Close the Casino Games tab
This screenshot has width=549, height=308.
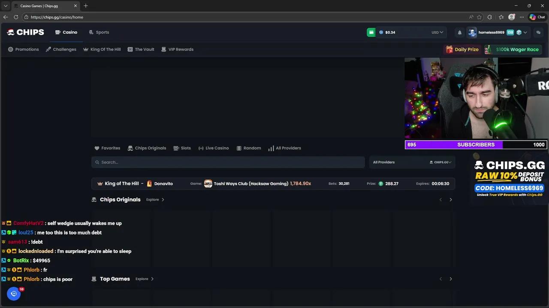[75, 6]
